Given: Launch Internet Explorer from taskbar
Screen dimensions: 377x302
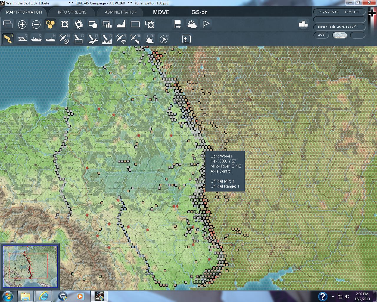Looking at the screenshot, I should coord(44,296).
